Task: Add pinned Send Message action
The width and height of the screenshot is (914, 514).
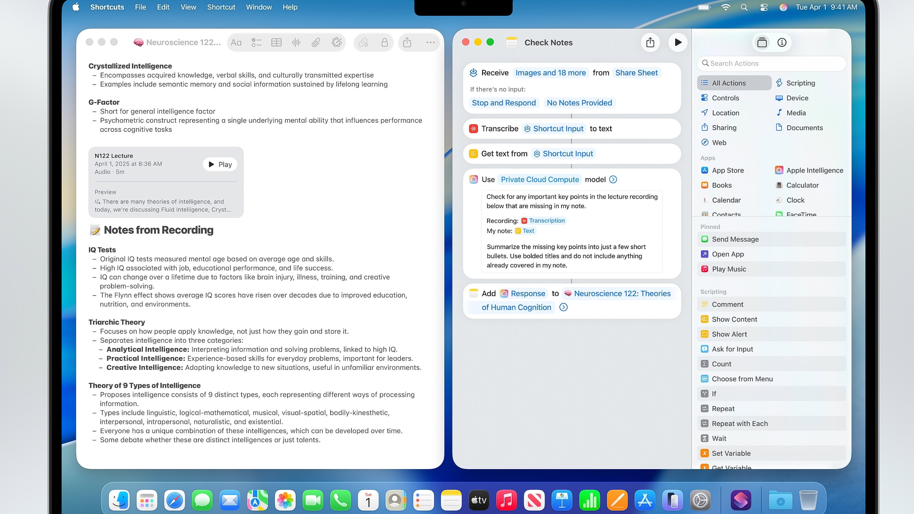Action: [771, 239]
